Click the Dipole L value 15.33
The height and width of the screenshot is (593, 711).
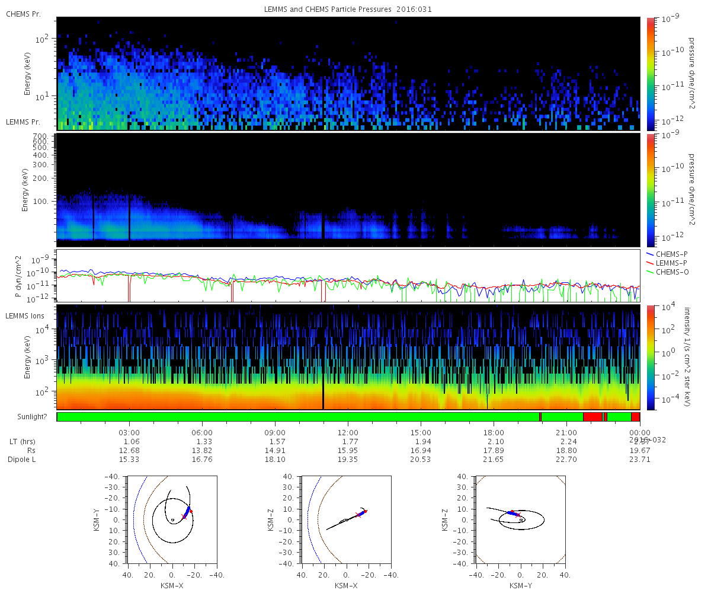click(129, 460)
